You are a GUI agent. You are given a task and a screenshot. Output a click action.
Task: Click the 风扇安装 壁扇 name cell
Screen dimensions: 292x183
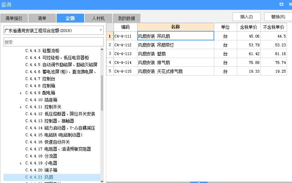click(x=176, y=54)
